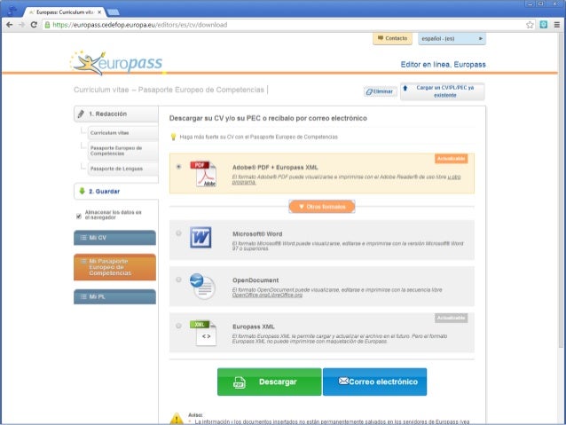The height and width of the screenshot is (425, 566).
Task: Close the Europass browser tab
Action: (x=99, y=12)
